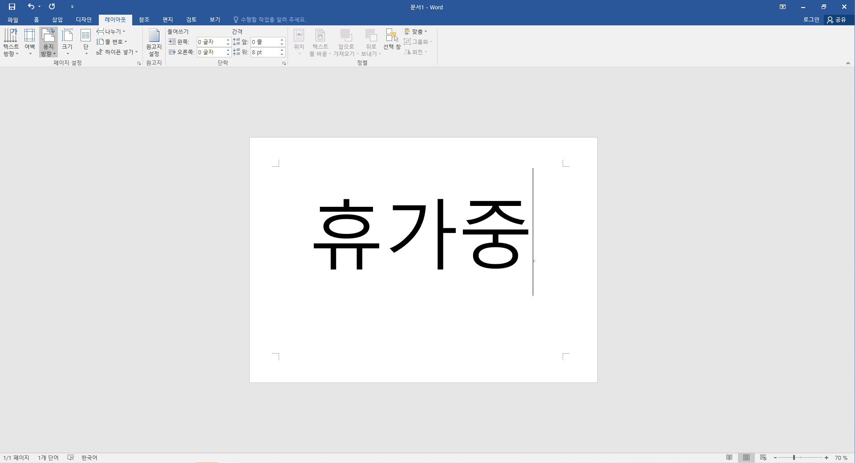
Task: Switch to the 삽입 (Insert) tab
Action: click(57, 20)
